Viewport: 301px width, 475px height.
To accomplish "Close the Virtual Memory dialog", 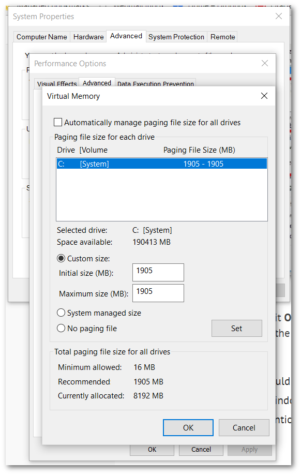I will pos(264,96).
